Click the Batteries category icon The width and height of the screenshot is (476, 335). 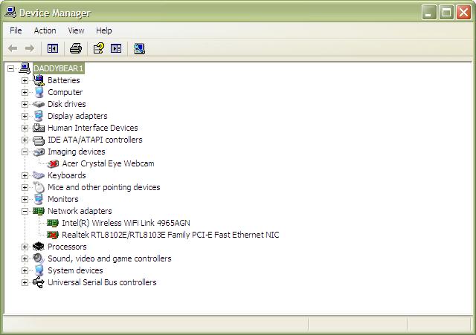39,80
